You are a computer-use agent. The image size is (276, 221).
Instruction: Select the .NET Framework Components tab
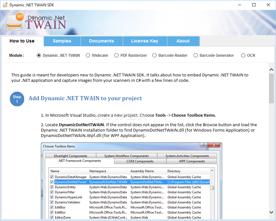(80, 161)
